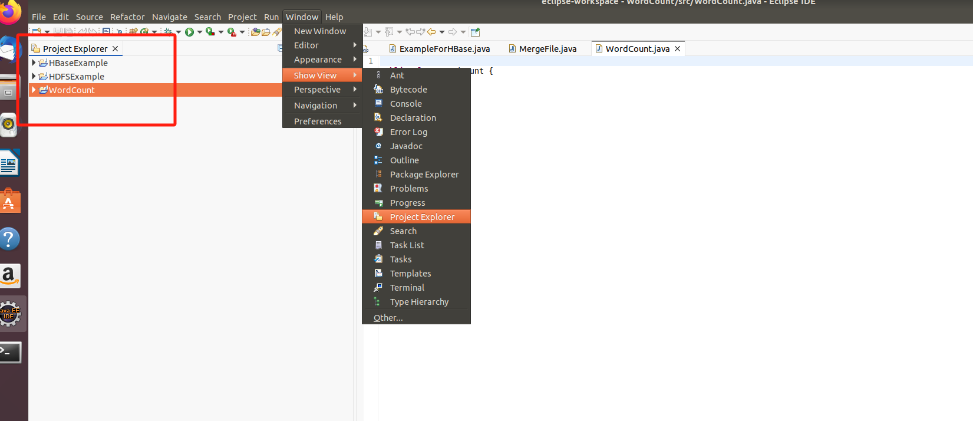Open the Refactor menu
This screenshot has width=973, height=421.
click(x=127, y=17)
